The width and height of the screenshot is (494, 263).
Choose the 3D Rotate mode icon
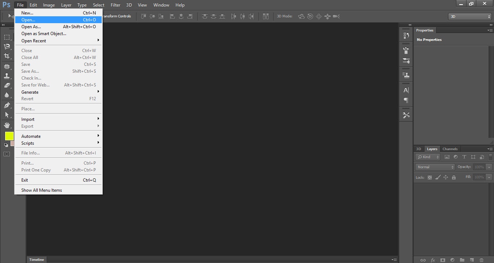(x=301, y=16)
